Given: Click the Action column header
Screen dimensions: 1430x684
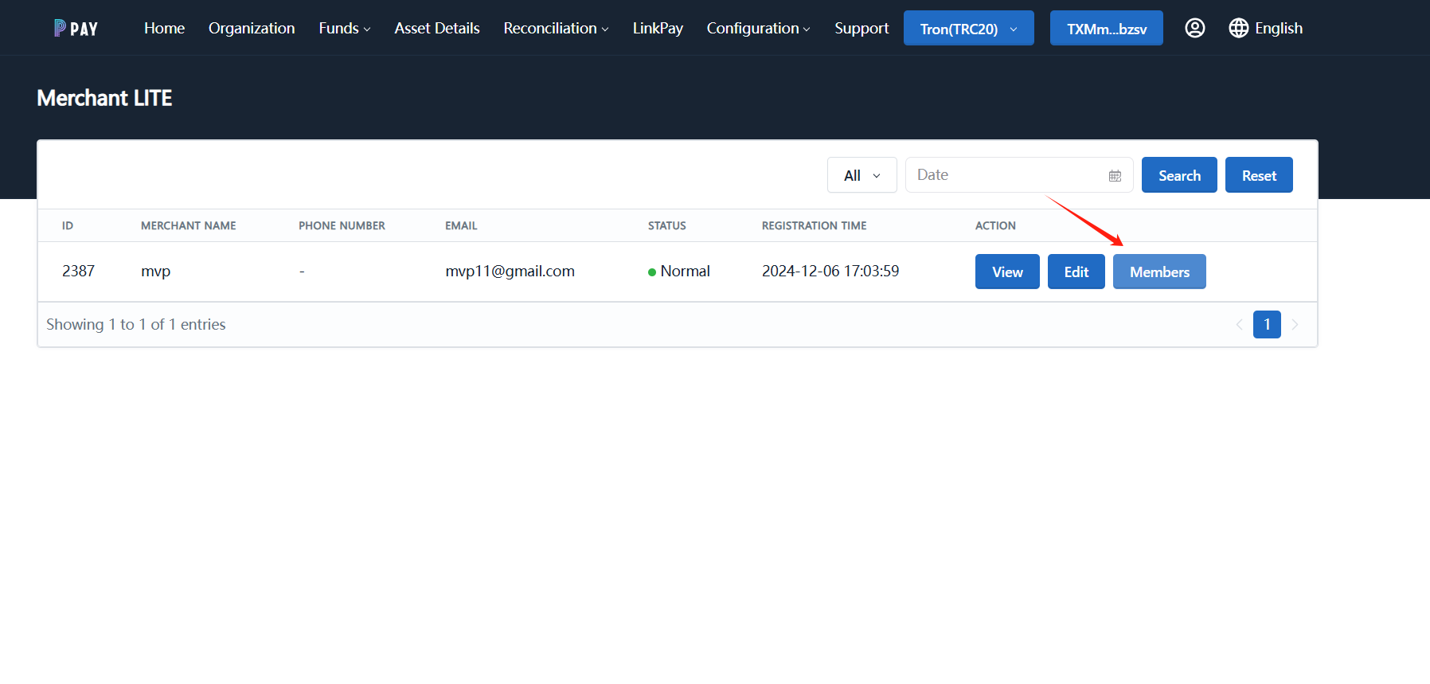Looking at the screenshot, I should point(995,226).
